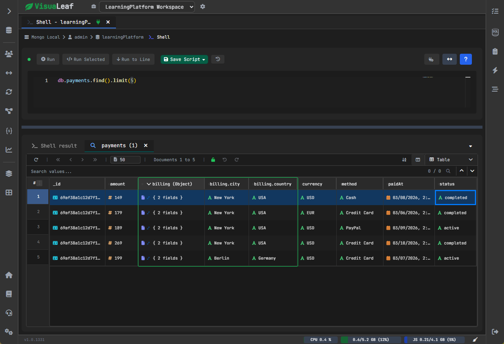The height and width of the screenshot is (344, 504).
Task: Go to the home icon in sidebar
Action: [x=9, y=275]
